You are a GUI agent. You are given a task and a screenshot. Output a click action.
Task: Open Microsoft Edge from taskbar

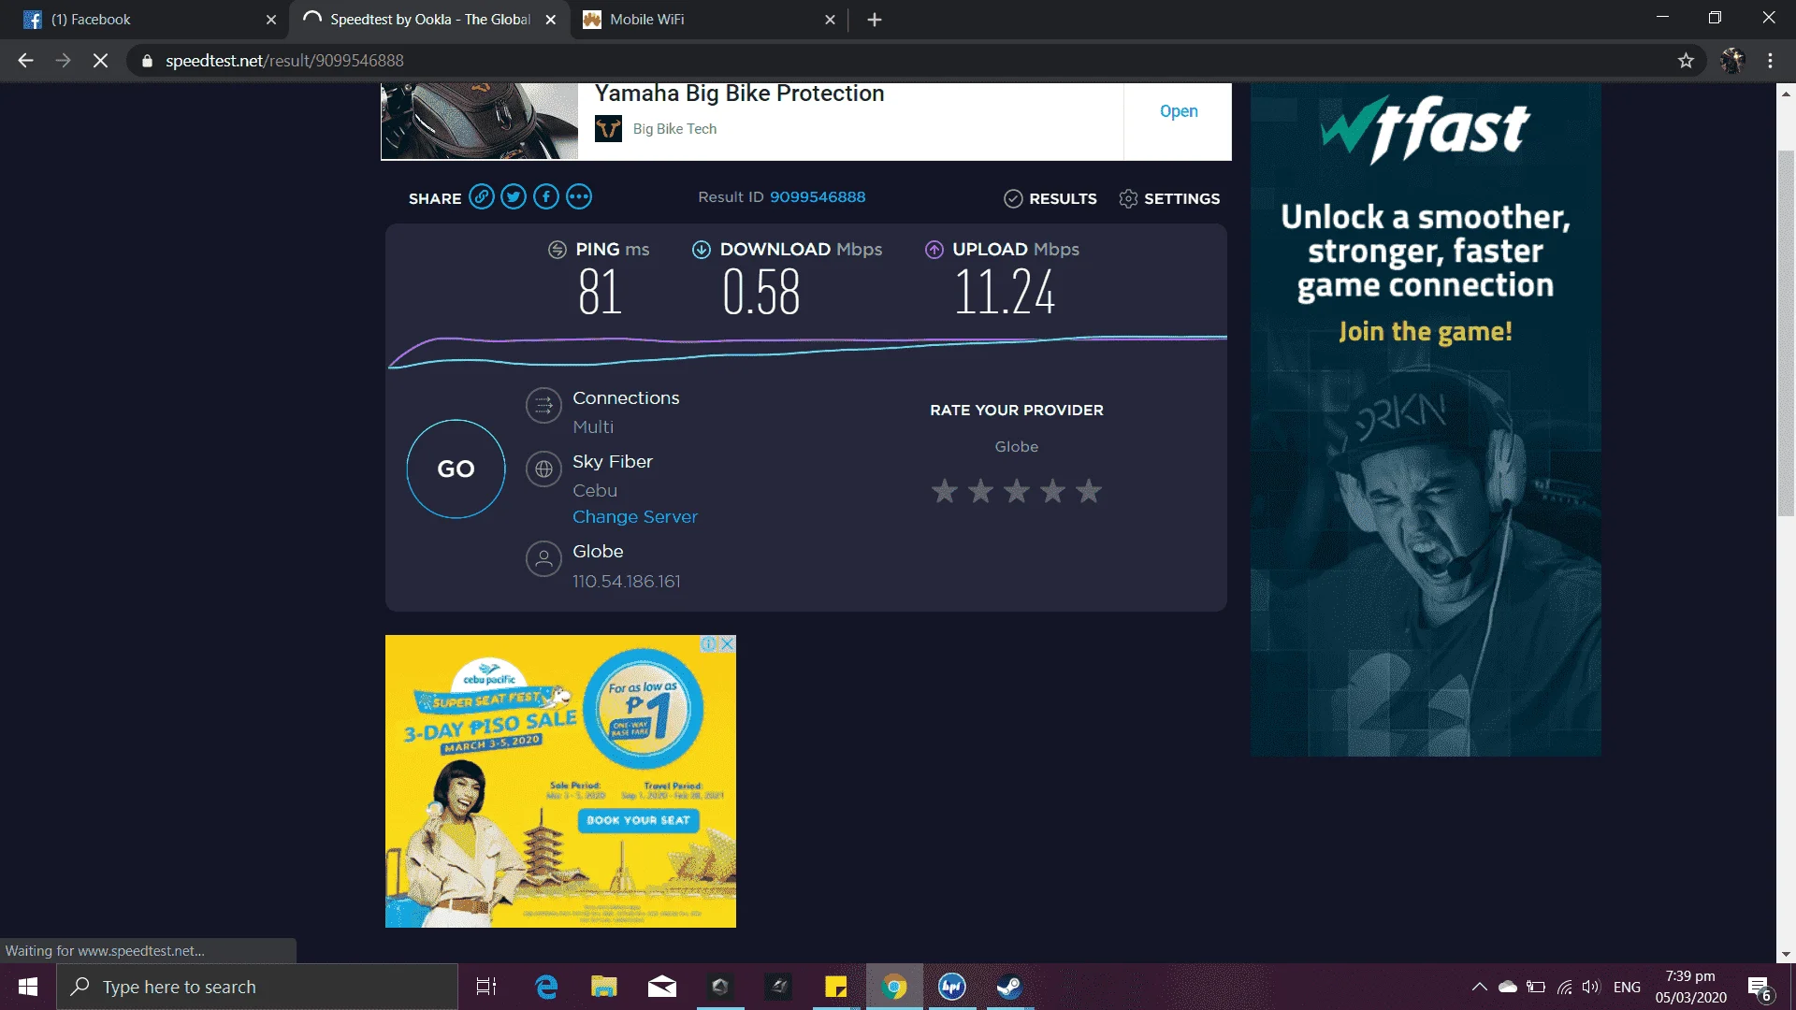pyautogui.click(x=546, y=987)
